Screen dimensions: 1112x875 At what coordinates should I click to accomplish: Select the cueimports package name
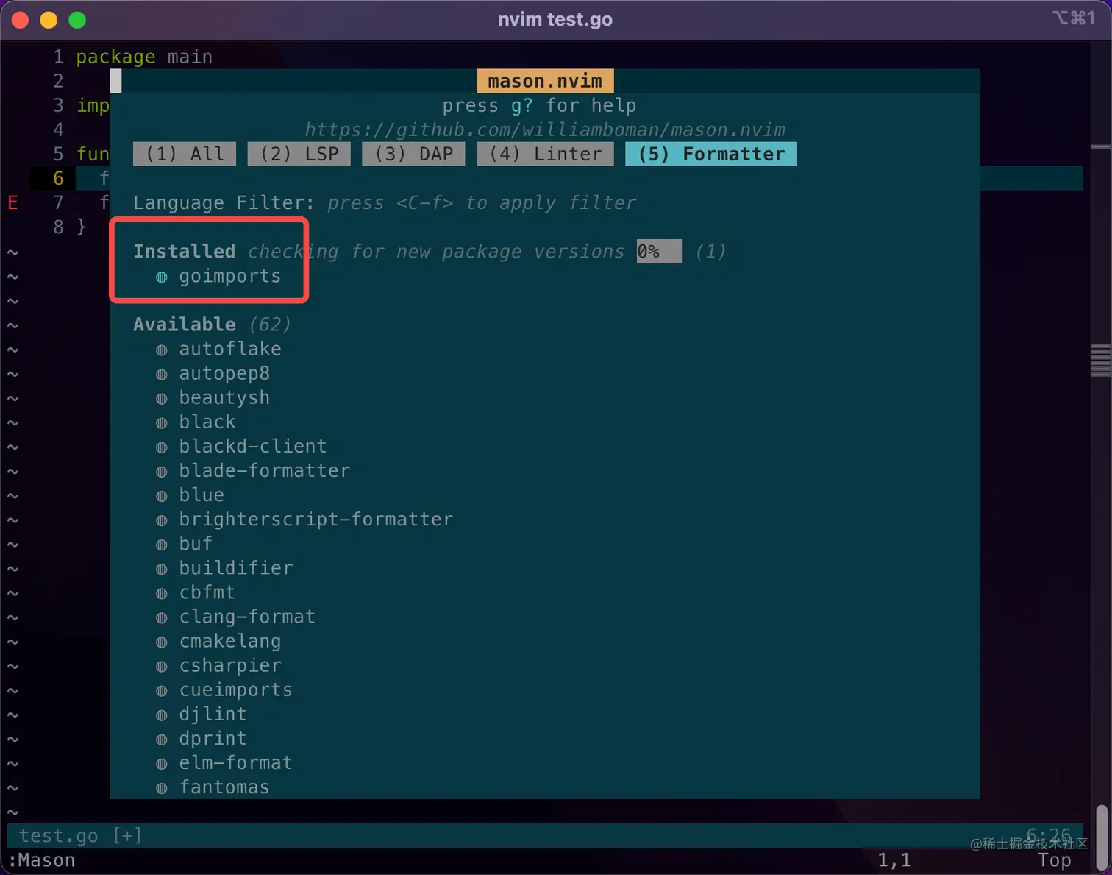pos(236,690)
